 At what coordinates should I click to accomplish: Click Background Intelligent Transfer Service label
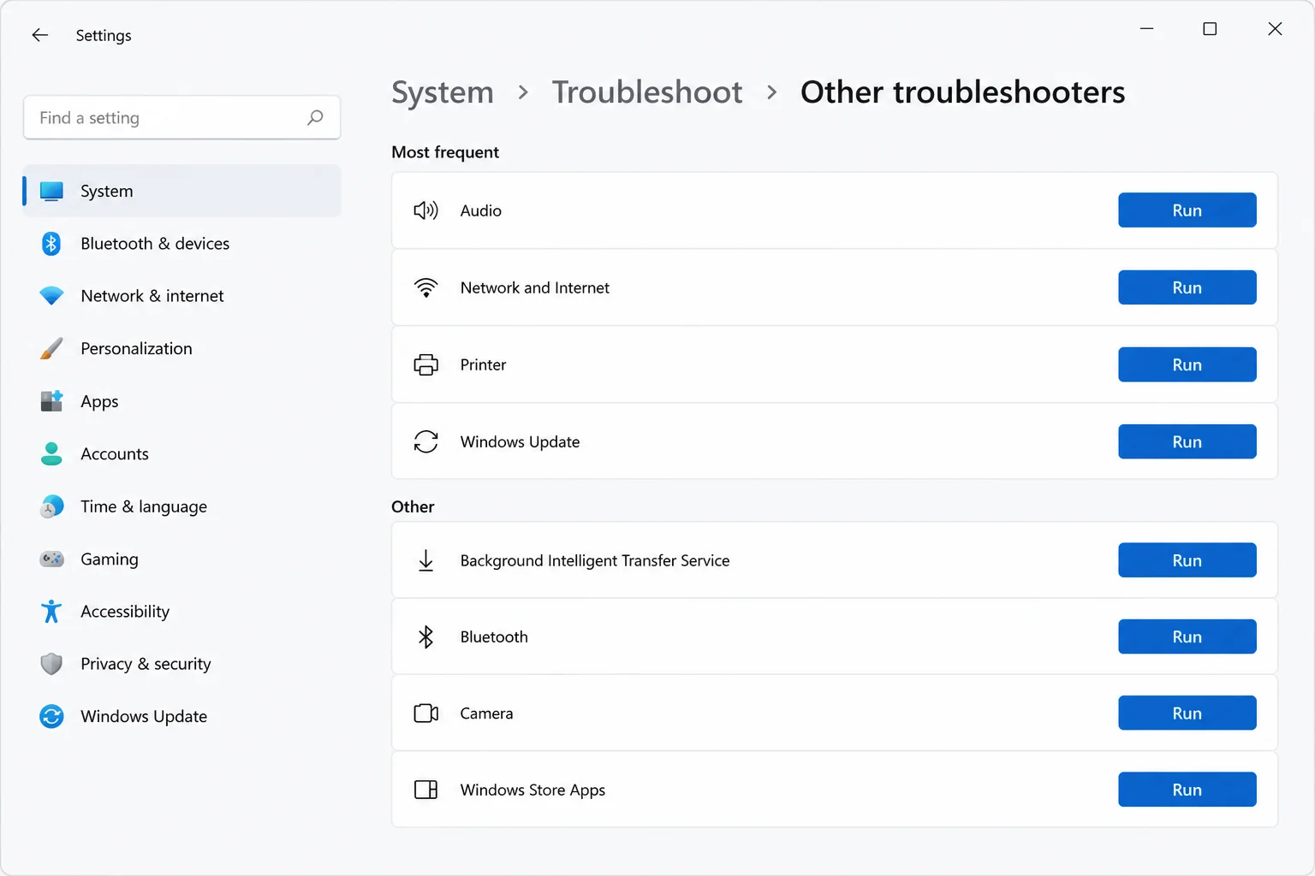pos(595,560)
